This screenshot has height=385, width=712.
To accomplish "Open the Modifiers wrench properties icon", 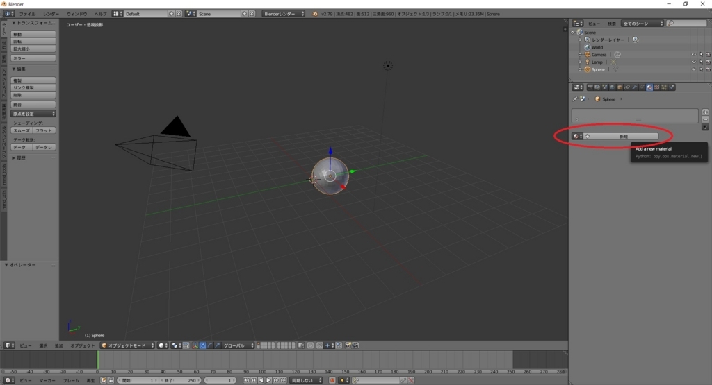I will 634,87.
